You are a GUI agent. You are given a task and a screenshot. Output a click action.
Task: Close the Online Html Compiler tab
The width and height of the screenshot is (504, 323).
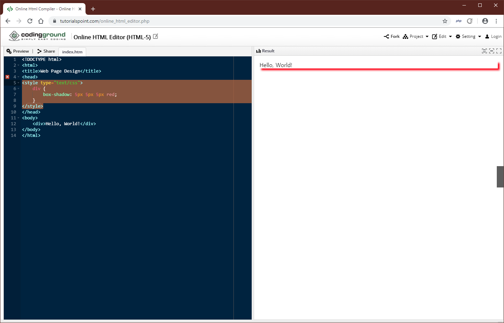coord(80,9)
